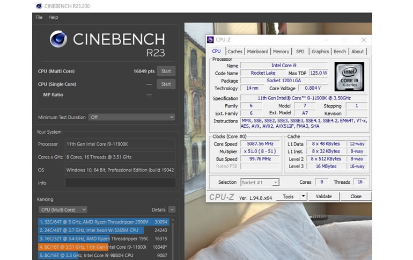Expand the ranking Details arrow
Viewport: 413px width, 260px height.
point(172,210)
